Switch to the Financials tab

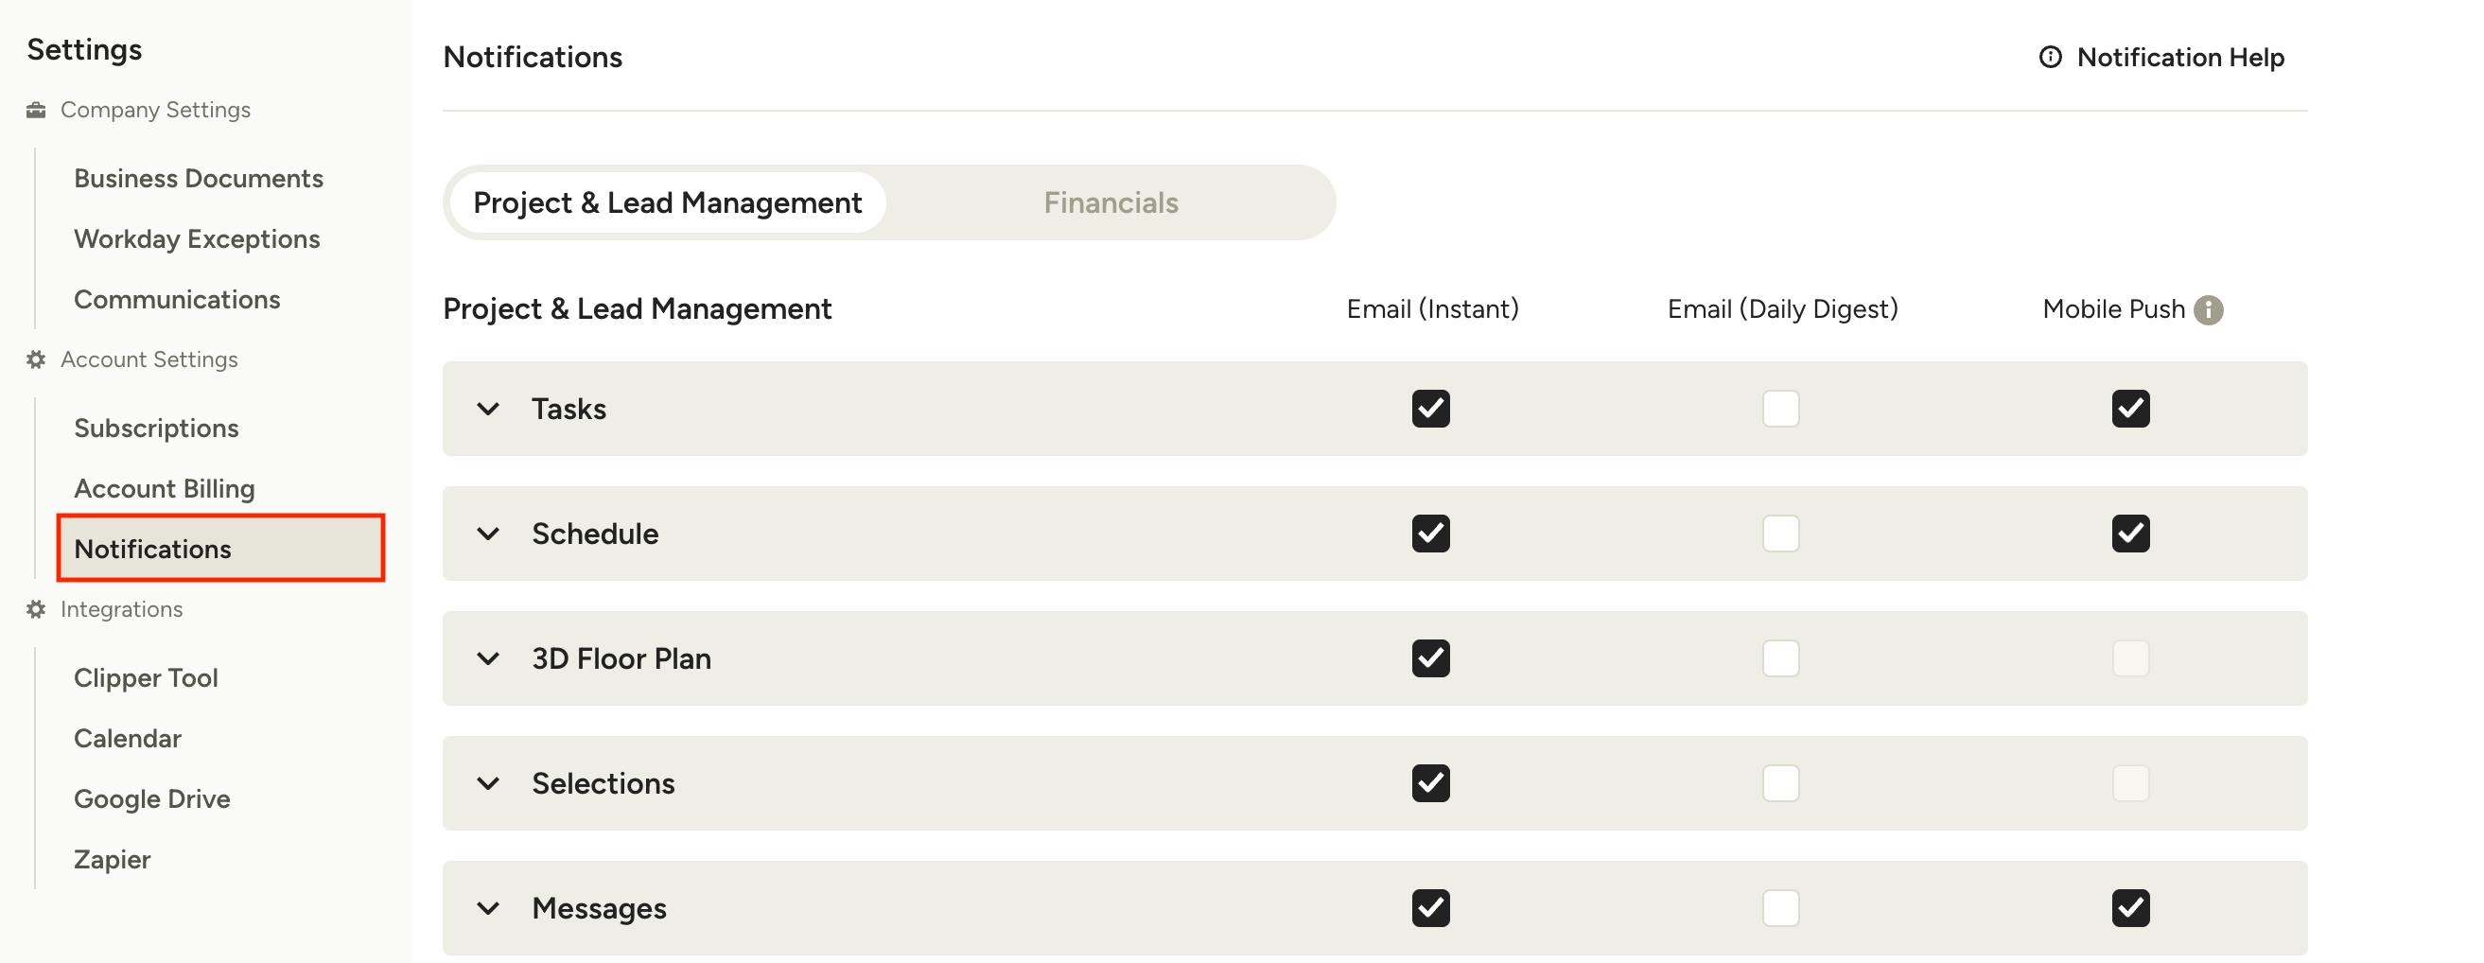coord(1111,202)
